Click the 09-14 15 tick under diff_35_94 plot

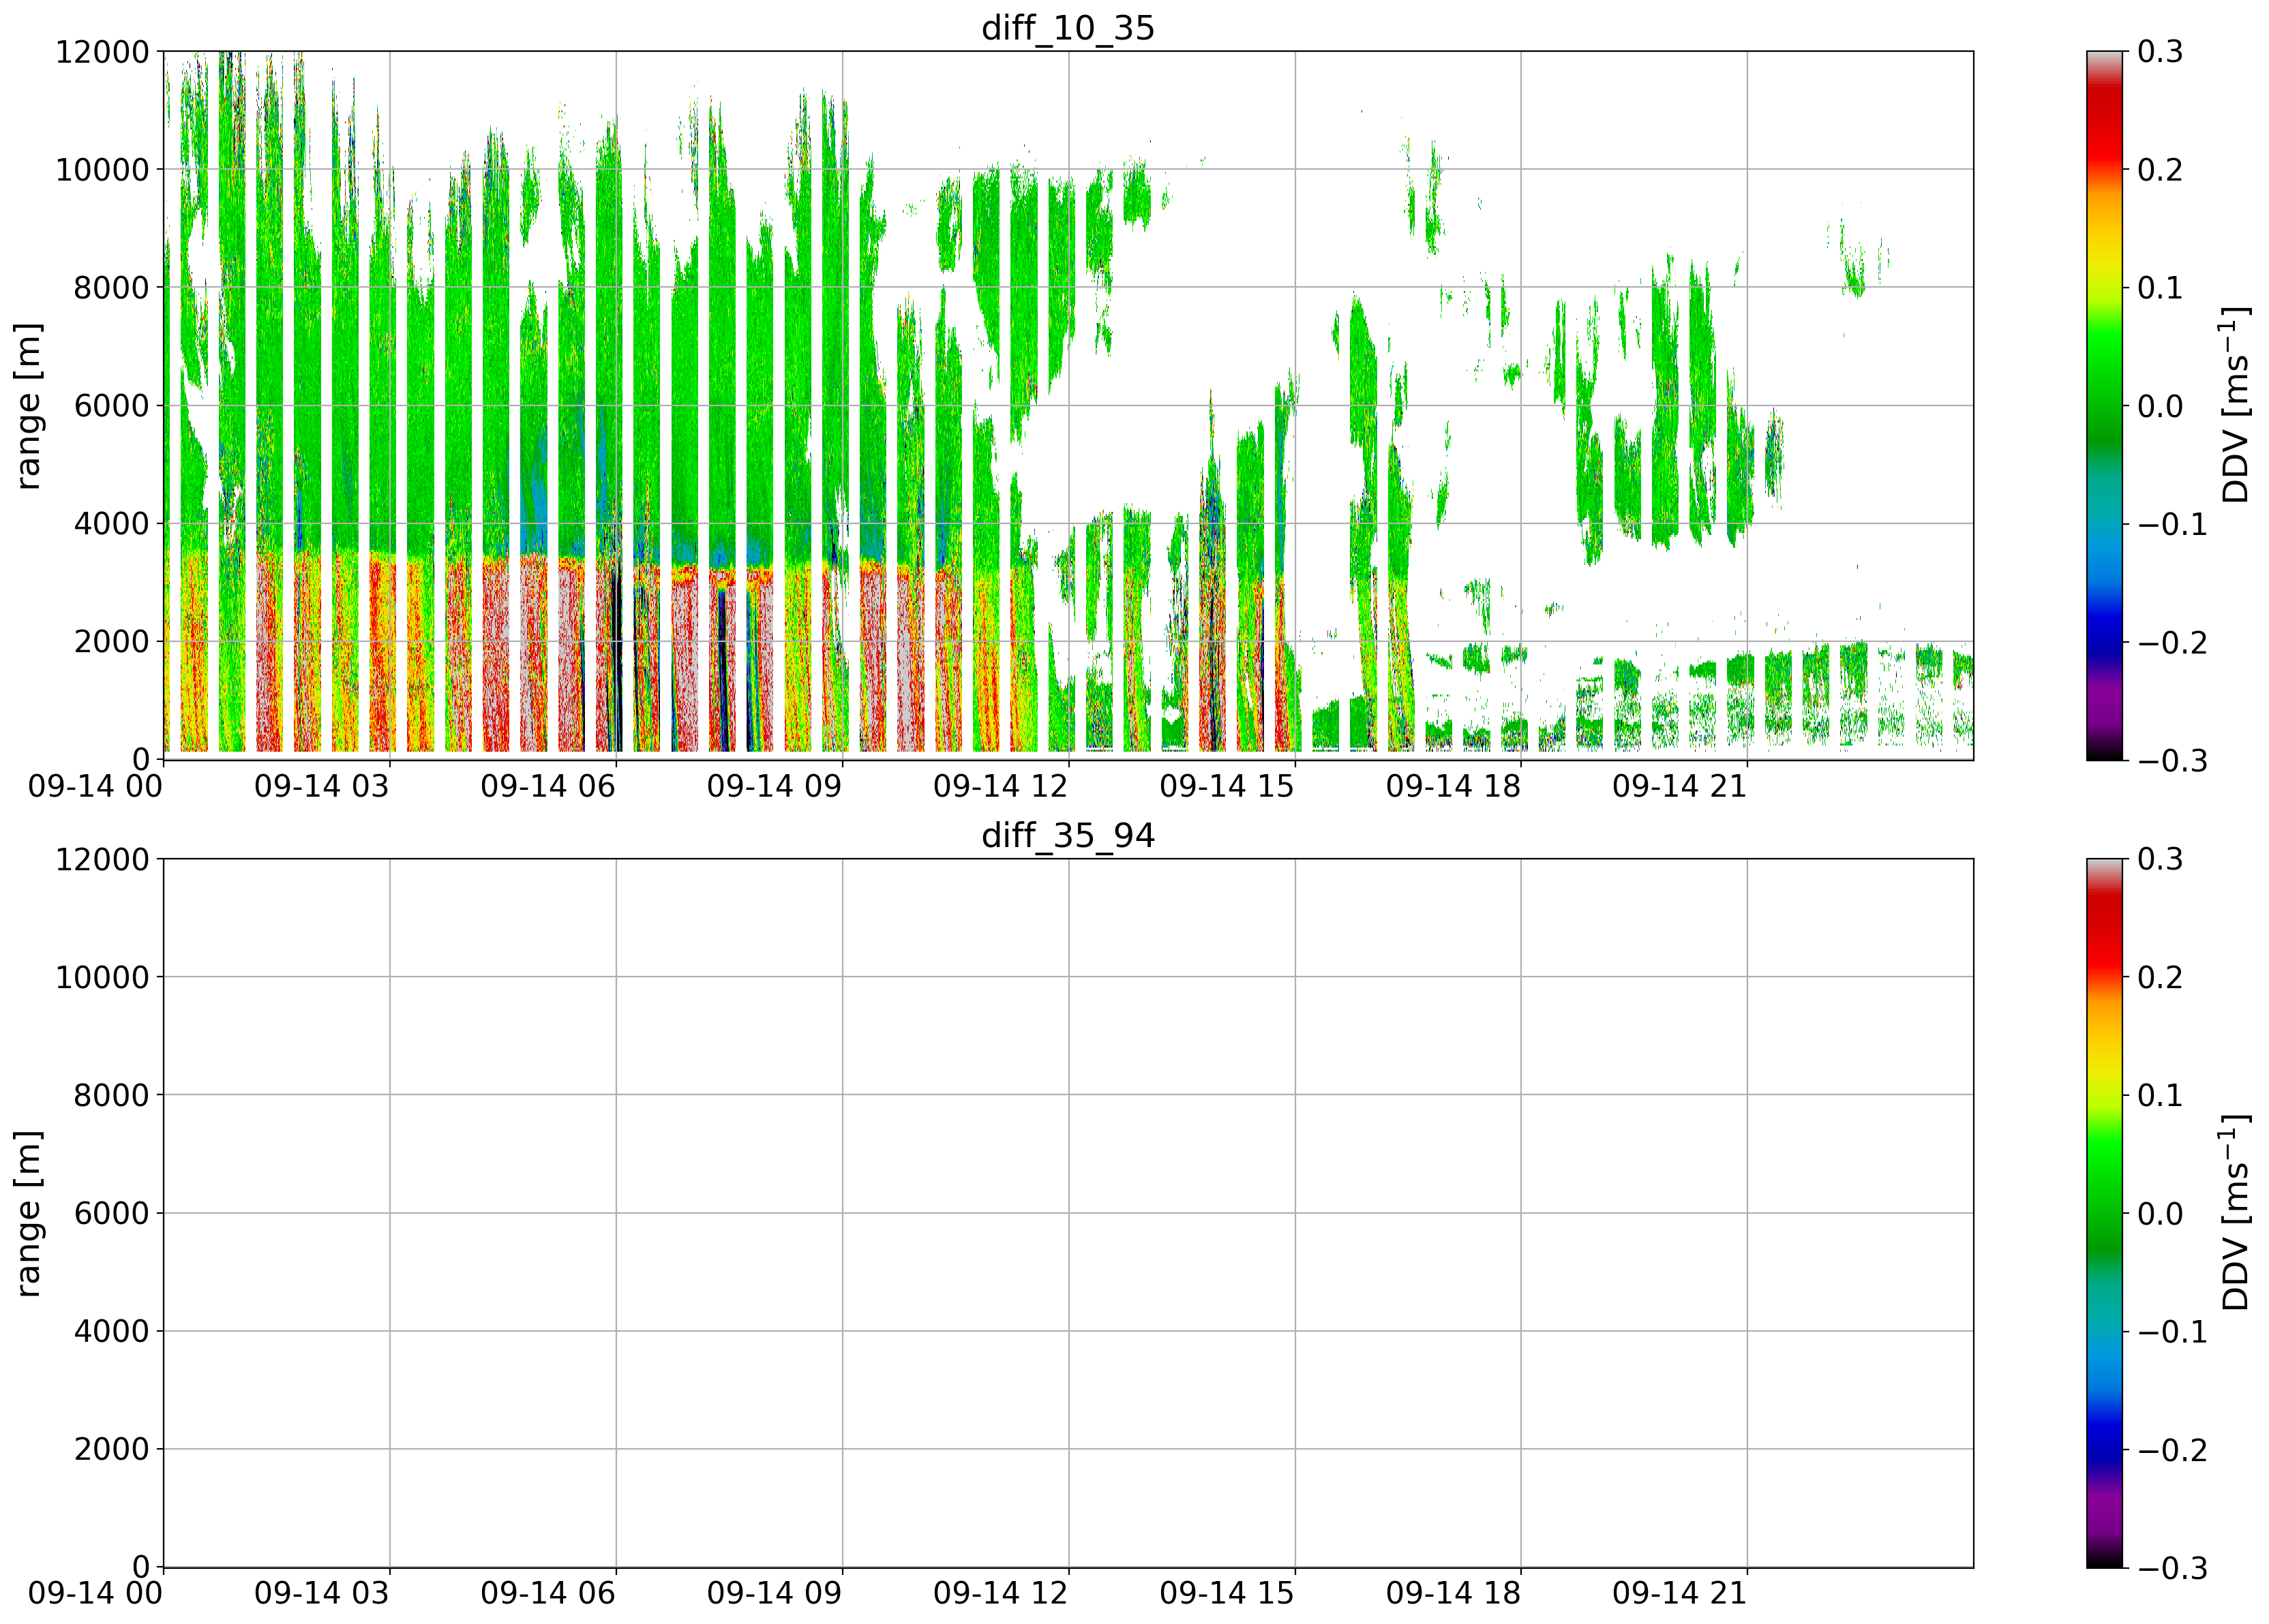click(1227, 1594)
